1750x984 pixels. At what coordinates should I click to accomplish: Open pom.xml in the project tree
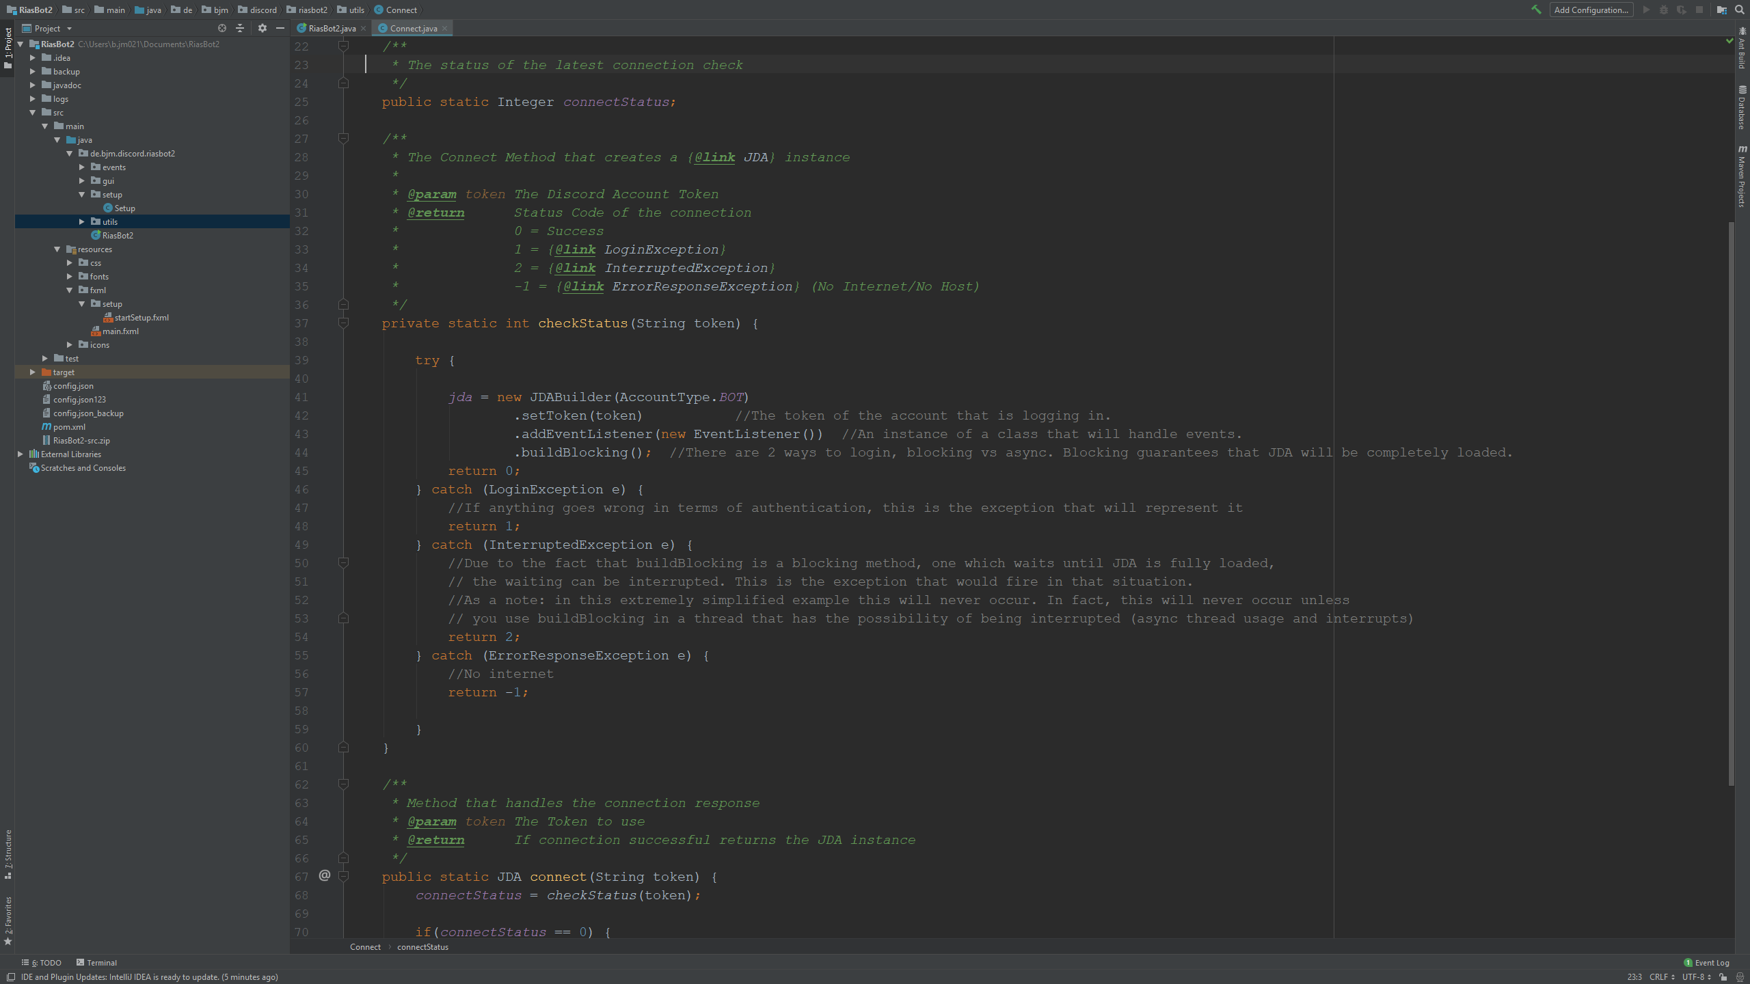(x=69, y=426)
